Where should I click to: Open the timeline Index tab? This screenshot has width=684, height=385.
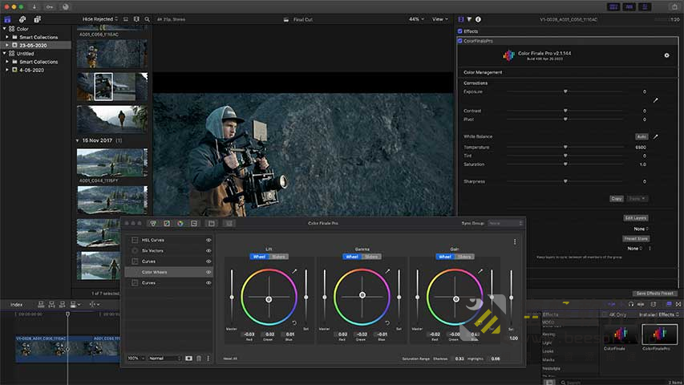[17, 305]
